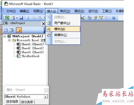Viewport: 134px width, 105px height.
Task: Open the 格式(O) menu
Action: pos(65,11)
